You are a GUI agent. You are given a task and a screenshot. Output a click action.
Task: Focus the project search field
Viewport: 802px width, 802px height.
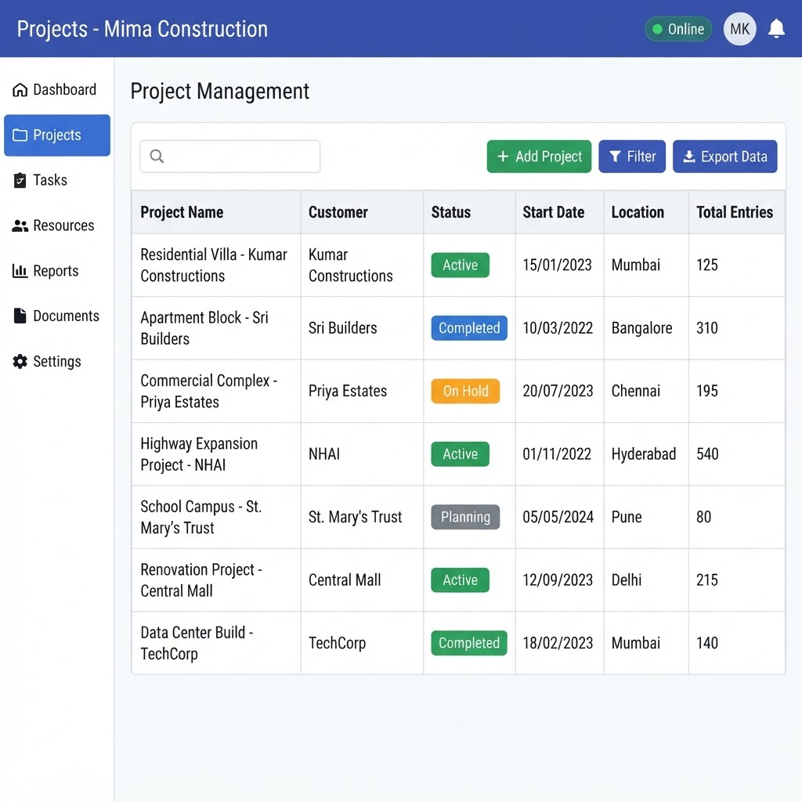tap(230, 157)
